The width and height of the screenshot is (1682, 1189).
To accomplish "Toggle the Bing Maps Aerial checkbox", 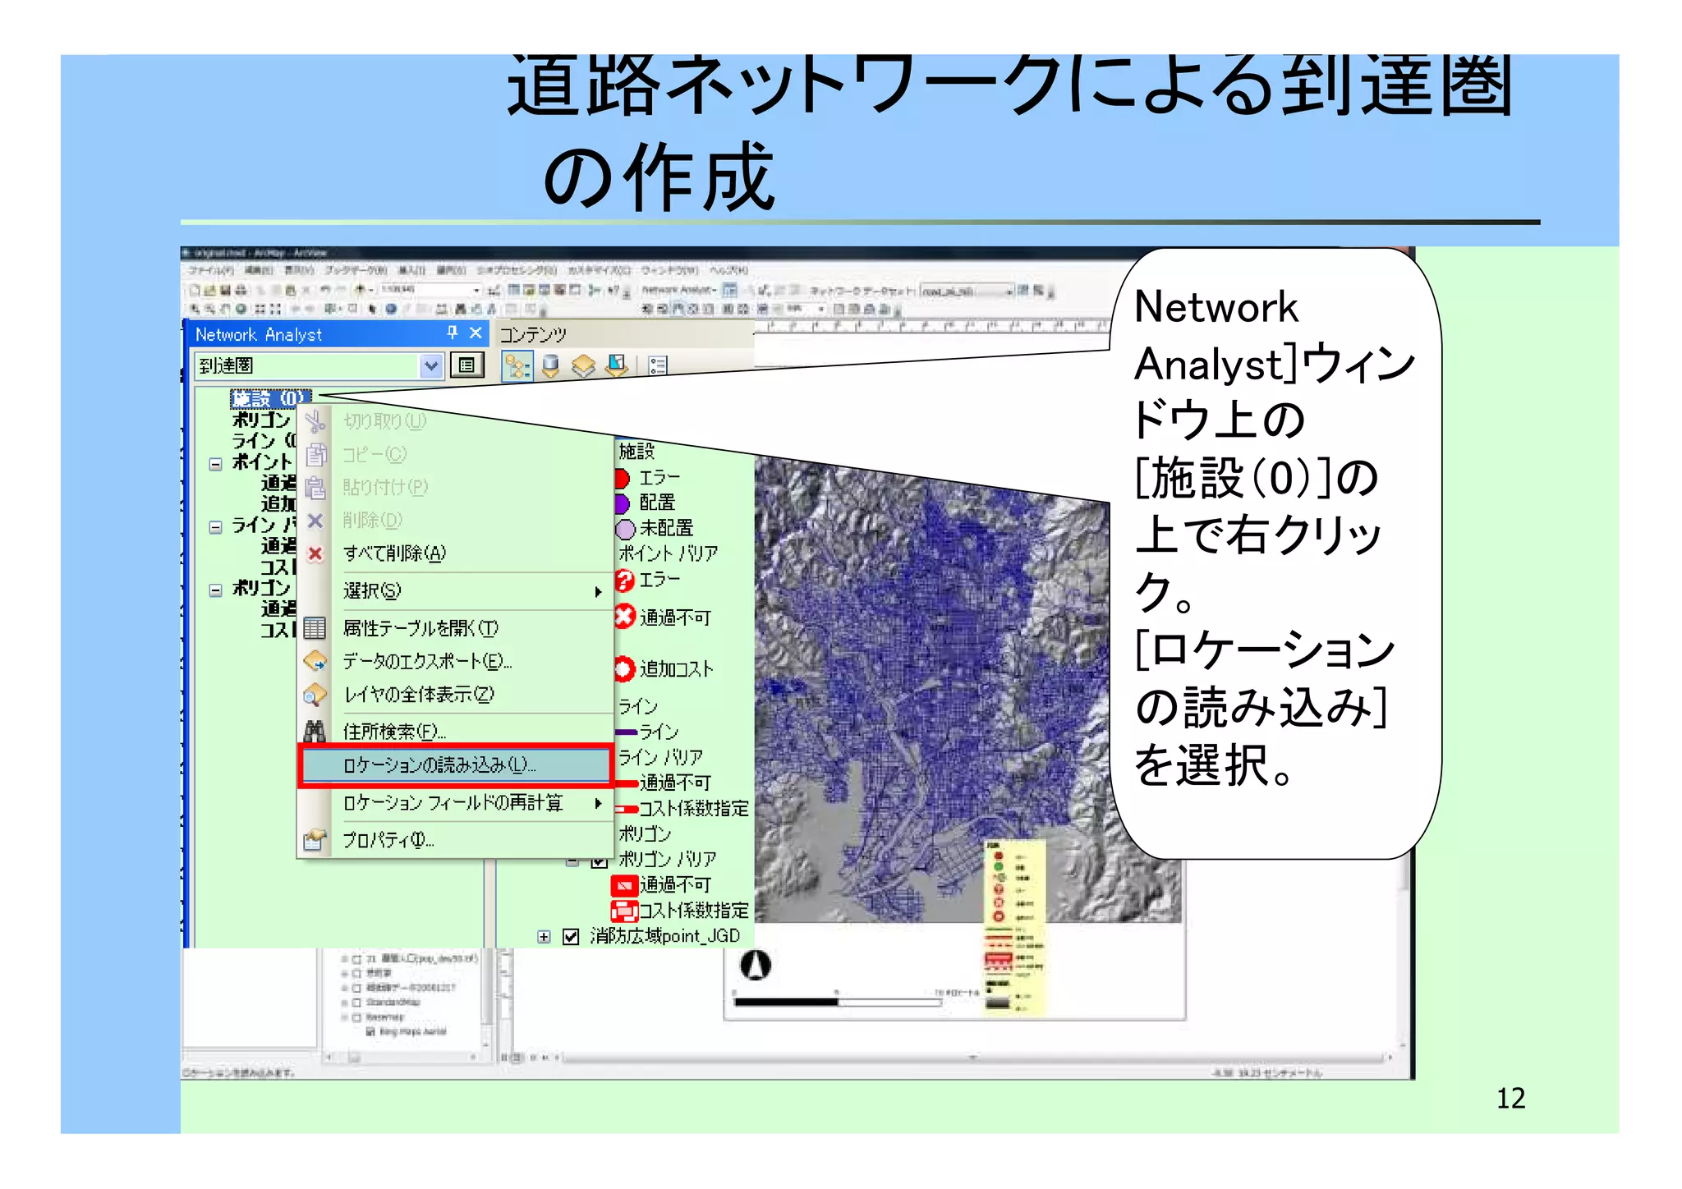I will click(371, 1032).
